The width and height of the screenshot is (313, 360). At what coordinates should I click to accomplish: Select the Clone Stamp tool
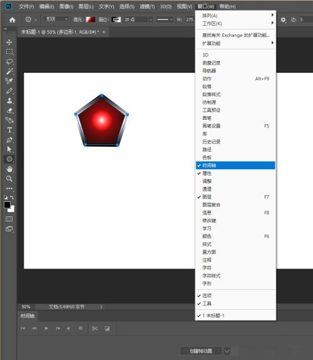(9, 100)
